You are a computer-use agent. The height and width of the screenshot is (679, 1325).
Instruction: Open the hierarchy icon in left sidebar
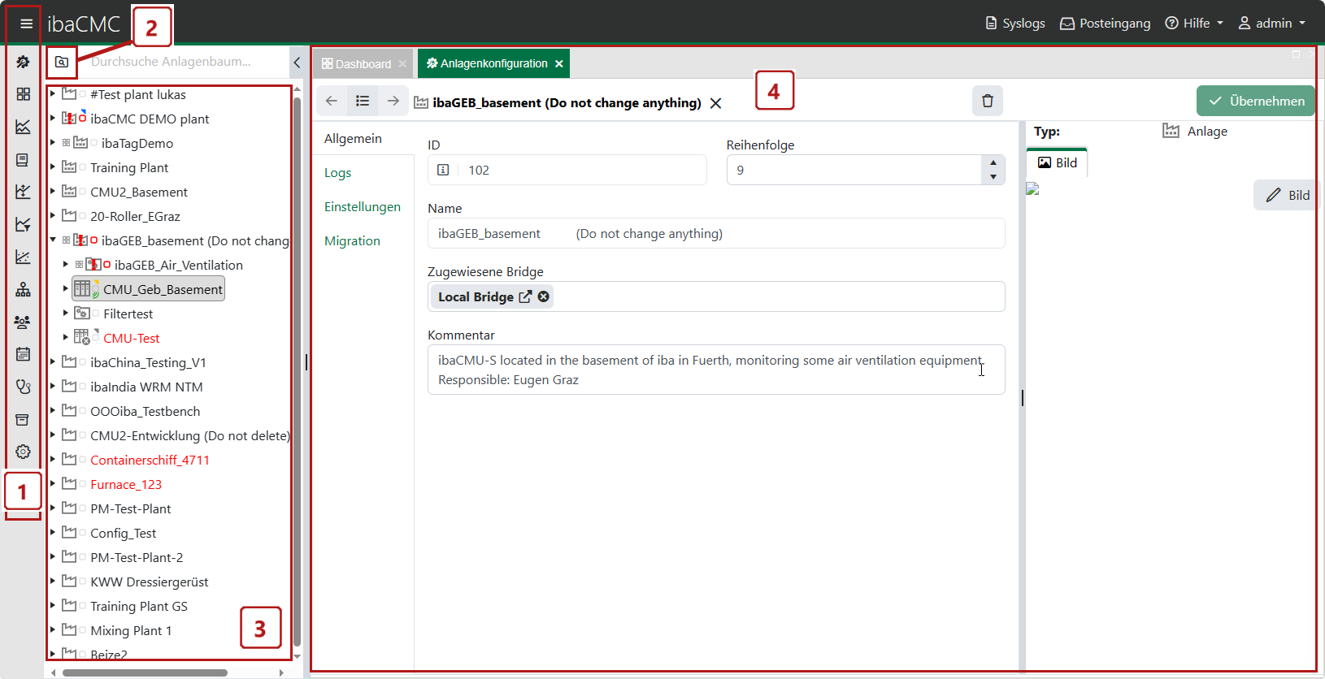pos(23,290)
